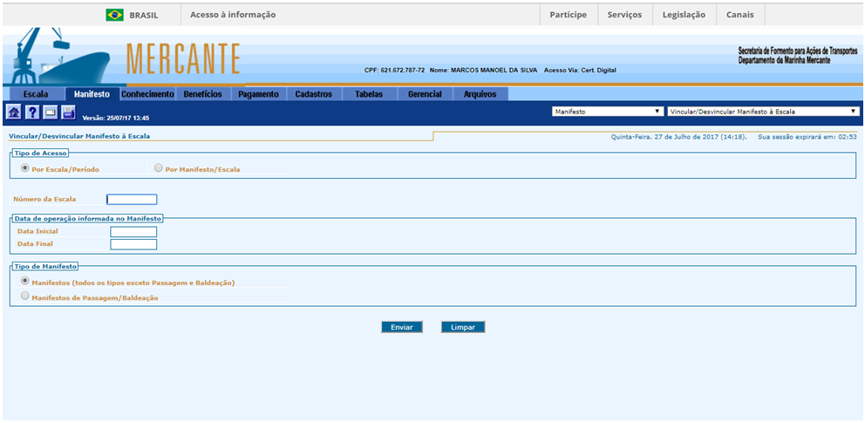This screenshot has height=423, width=865.
Task: Switch to the Escala tab
Action: point(36,94)
